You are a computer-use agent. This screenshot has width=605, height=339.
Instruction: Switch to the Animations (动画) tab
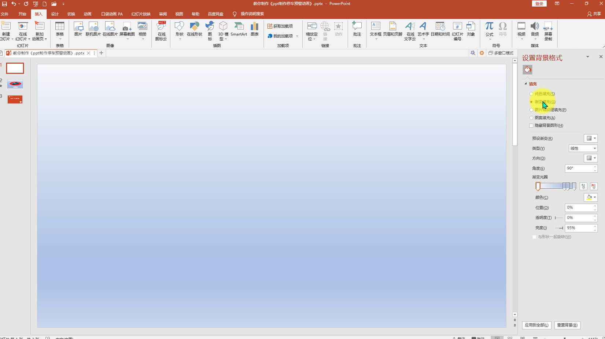click(x=88, y=14)
